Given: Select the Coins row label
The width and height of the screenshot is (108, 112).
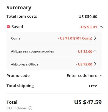Looking at the screenshot, I should point(16,38).
